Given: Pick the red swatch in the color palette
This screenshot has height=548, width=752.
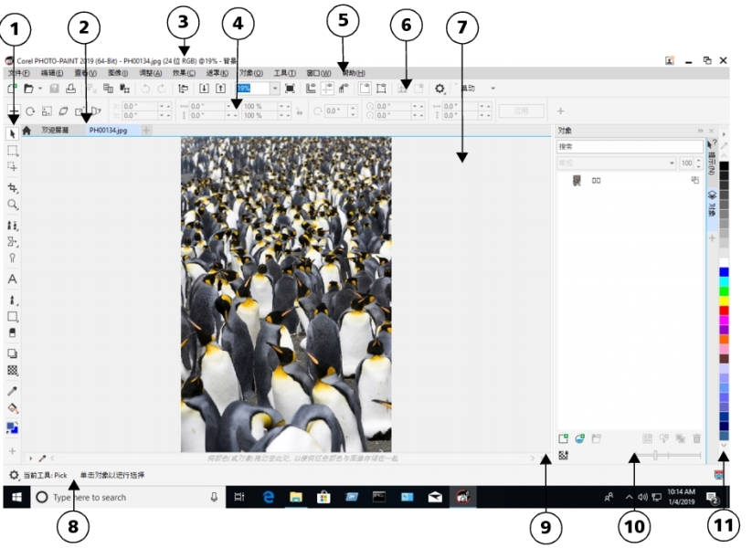Looking at the screenshot, I should click(724, 311).
